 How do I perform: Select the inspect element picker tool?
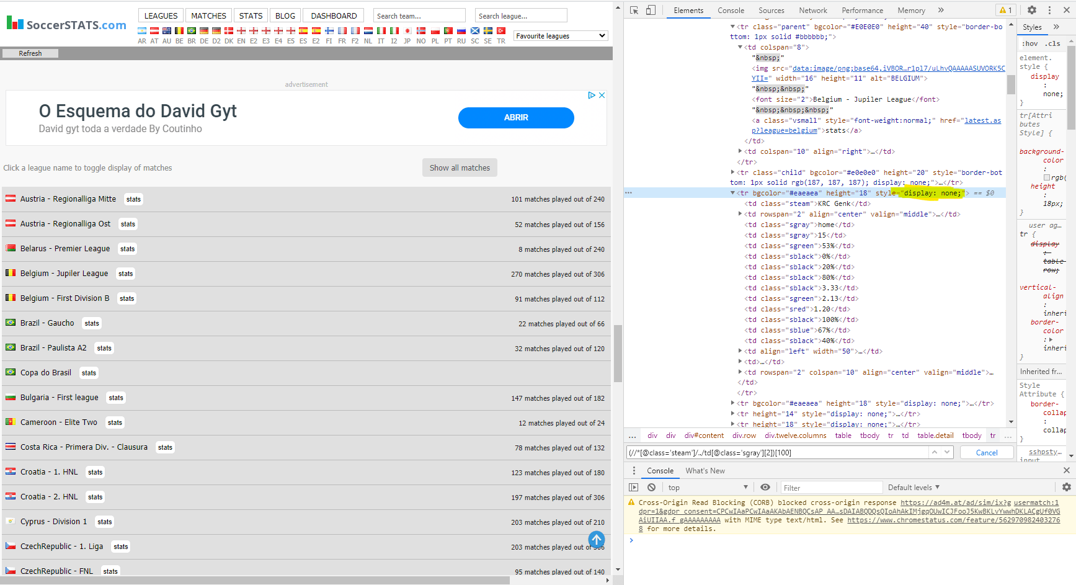(633, 10)
